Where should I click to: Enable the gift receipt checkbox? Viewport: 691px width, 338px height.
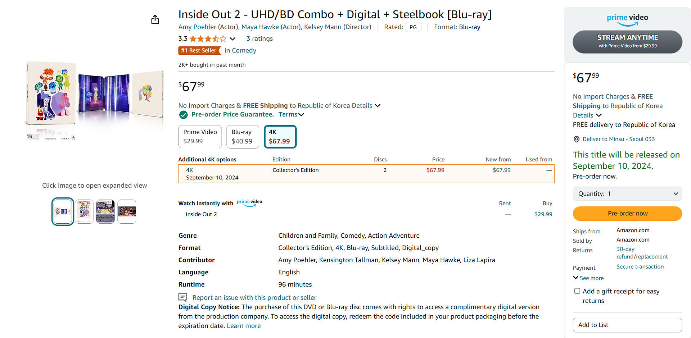coord(577,291)
